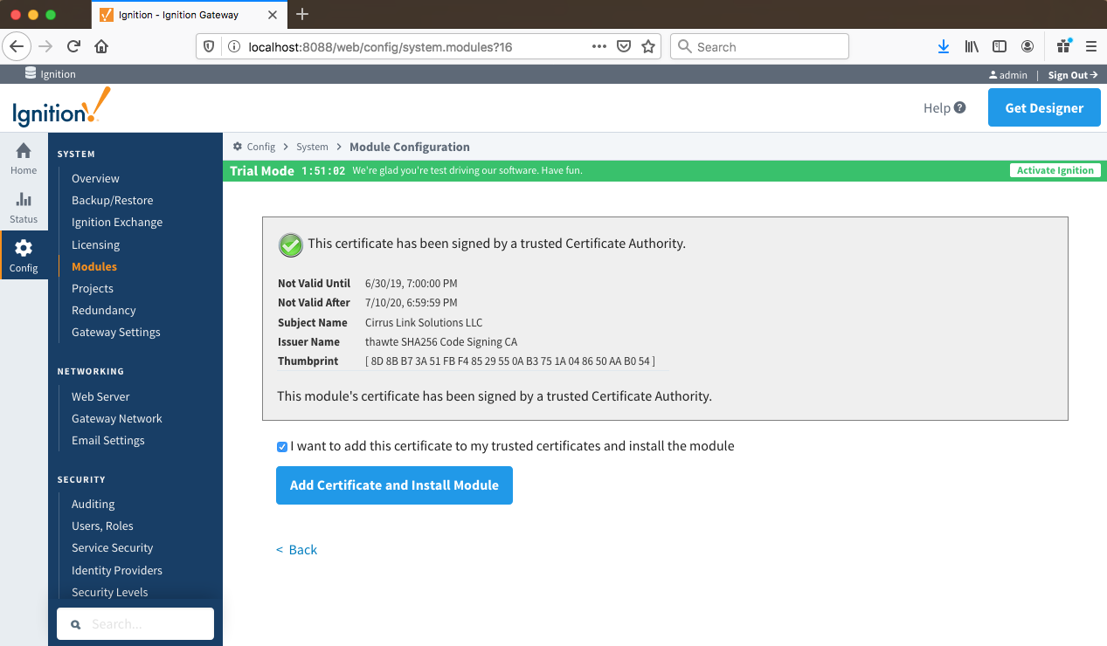Viewport: 1107px width, 646px height.
Task: Click the Back link
Action: [x=297, y=549]
